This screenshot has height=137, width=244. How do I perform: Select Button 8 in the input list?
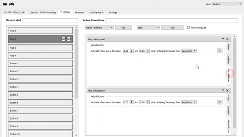(40, 118)
